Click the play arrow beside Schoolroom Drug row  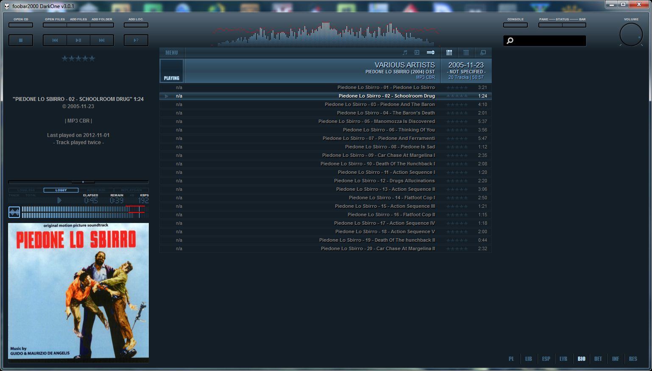coord(167,96)
